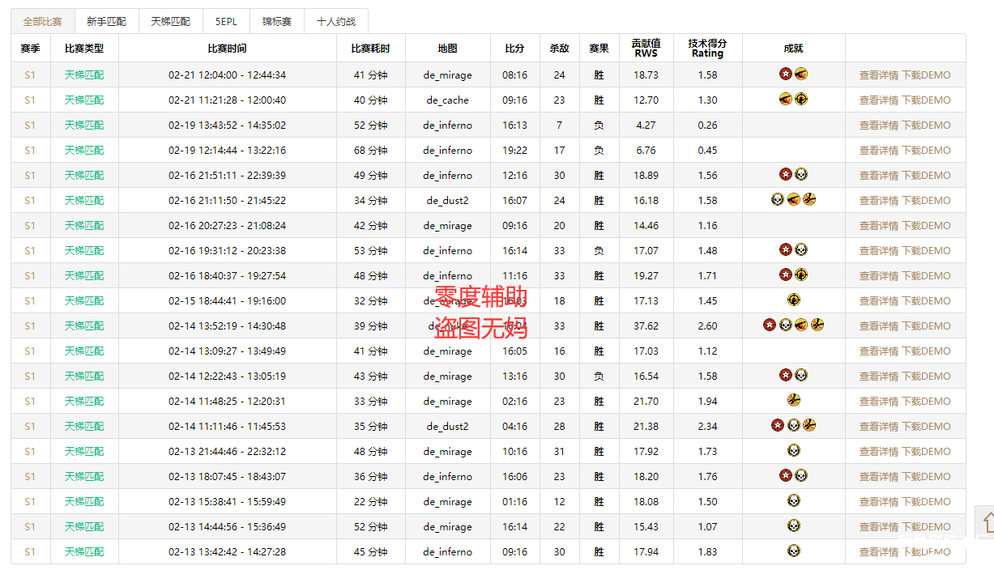This screenshot has width=994, height=570.
Task: Click the 37.62 RWS value
Action: coord(646,326)
